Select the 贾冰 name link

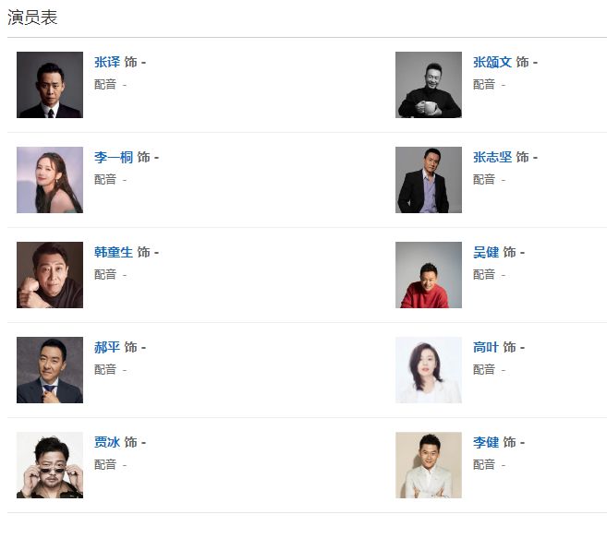[x=107, y=442]
